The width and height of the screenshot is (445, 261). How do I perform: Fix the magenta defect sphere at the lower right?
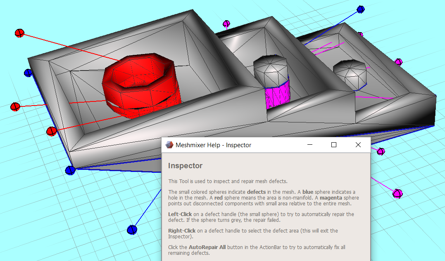click(x=397, y=193)
